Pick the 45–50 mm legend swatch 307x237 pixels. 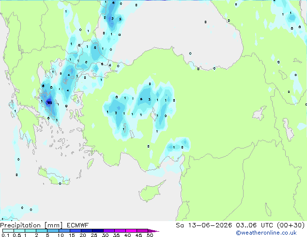142,231
